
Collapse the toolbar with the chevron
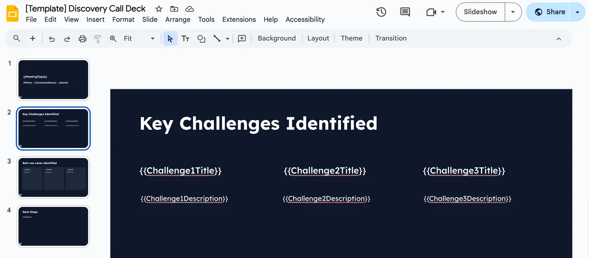pos(559,39)
